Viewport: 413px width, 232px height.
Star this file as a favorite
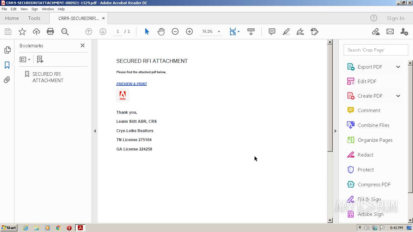[22, 32]
